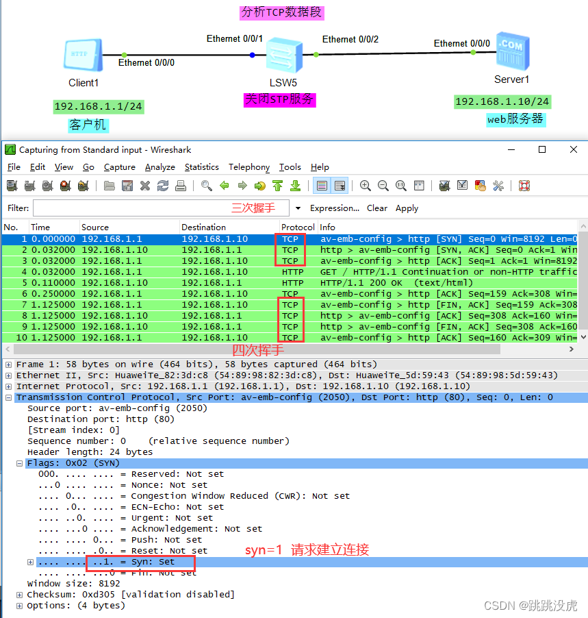This screenshot has height=618, width=588.
Task: Start a new live capture
Action: coord(48,186)
